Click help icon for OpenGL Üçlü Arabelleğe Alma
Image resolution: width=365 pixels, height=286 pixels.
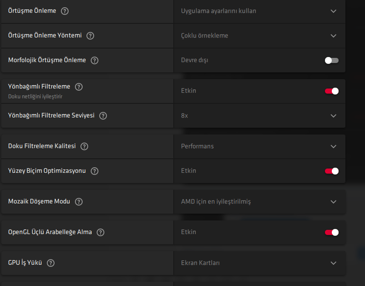pyautogui.click(x=101, y=232)
